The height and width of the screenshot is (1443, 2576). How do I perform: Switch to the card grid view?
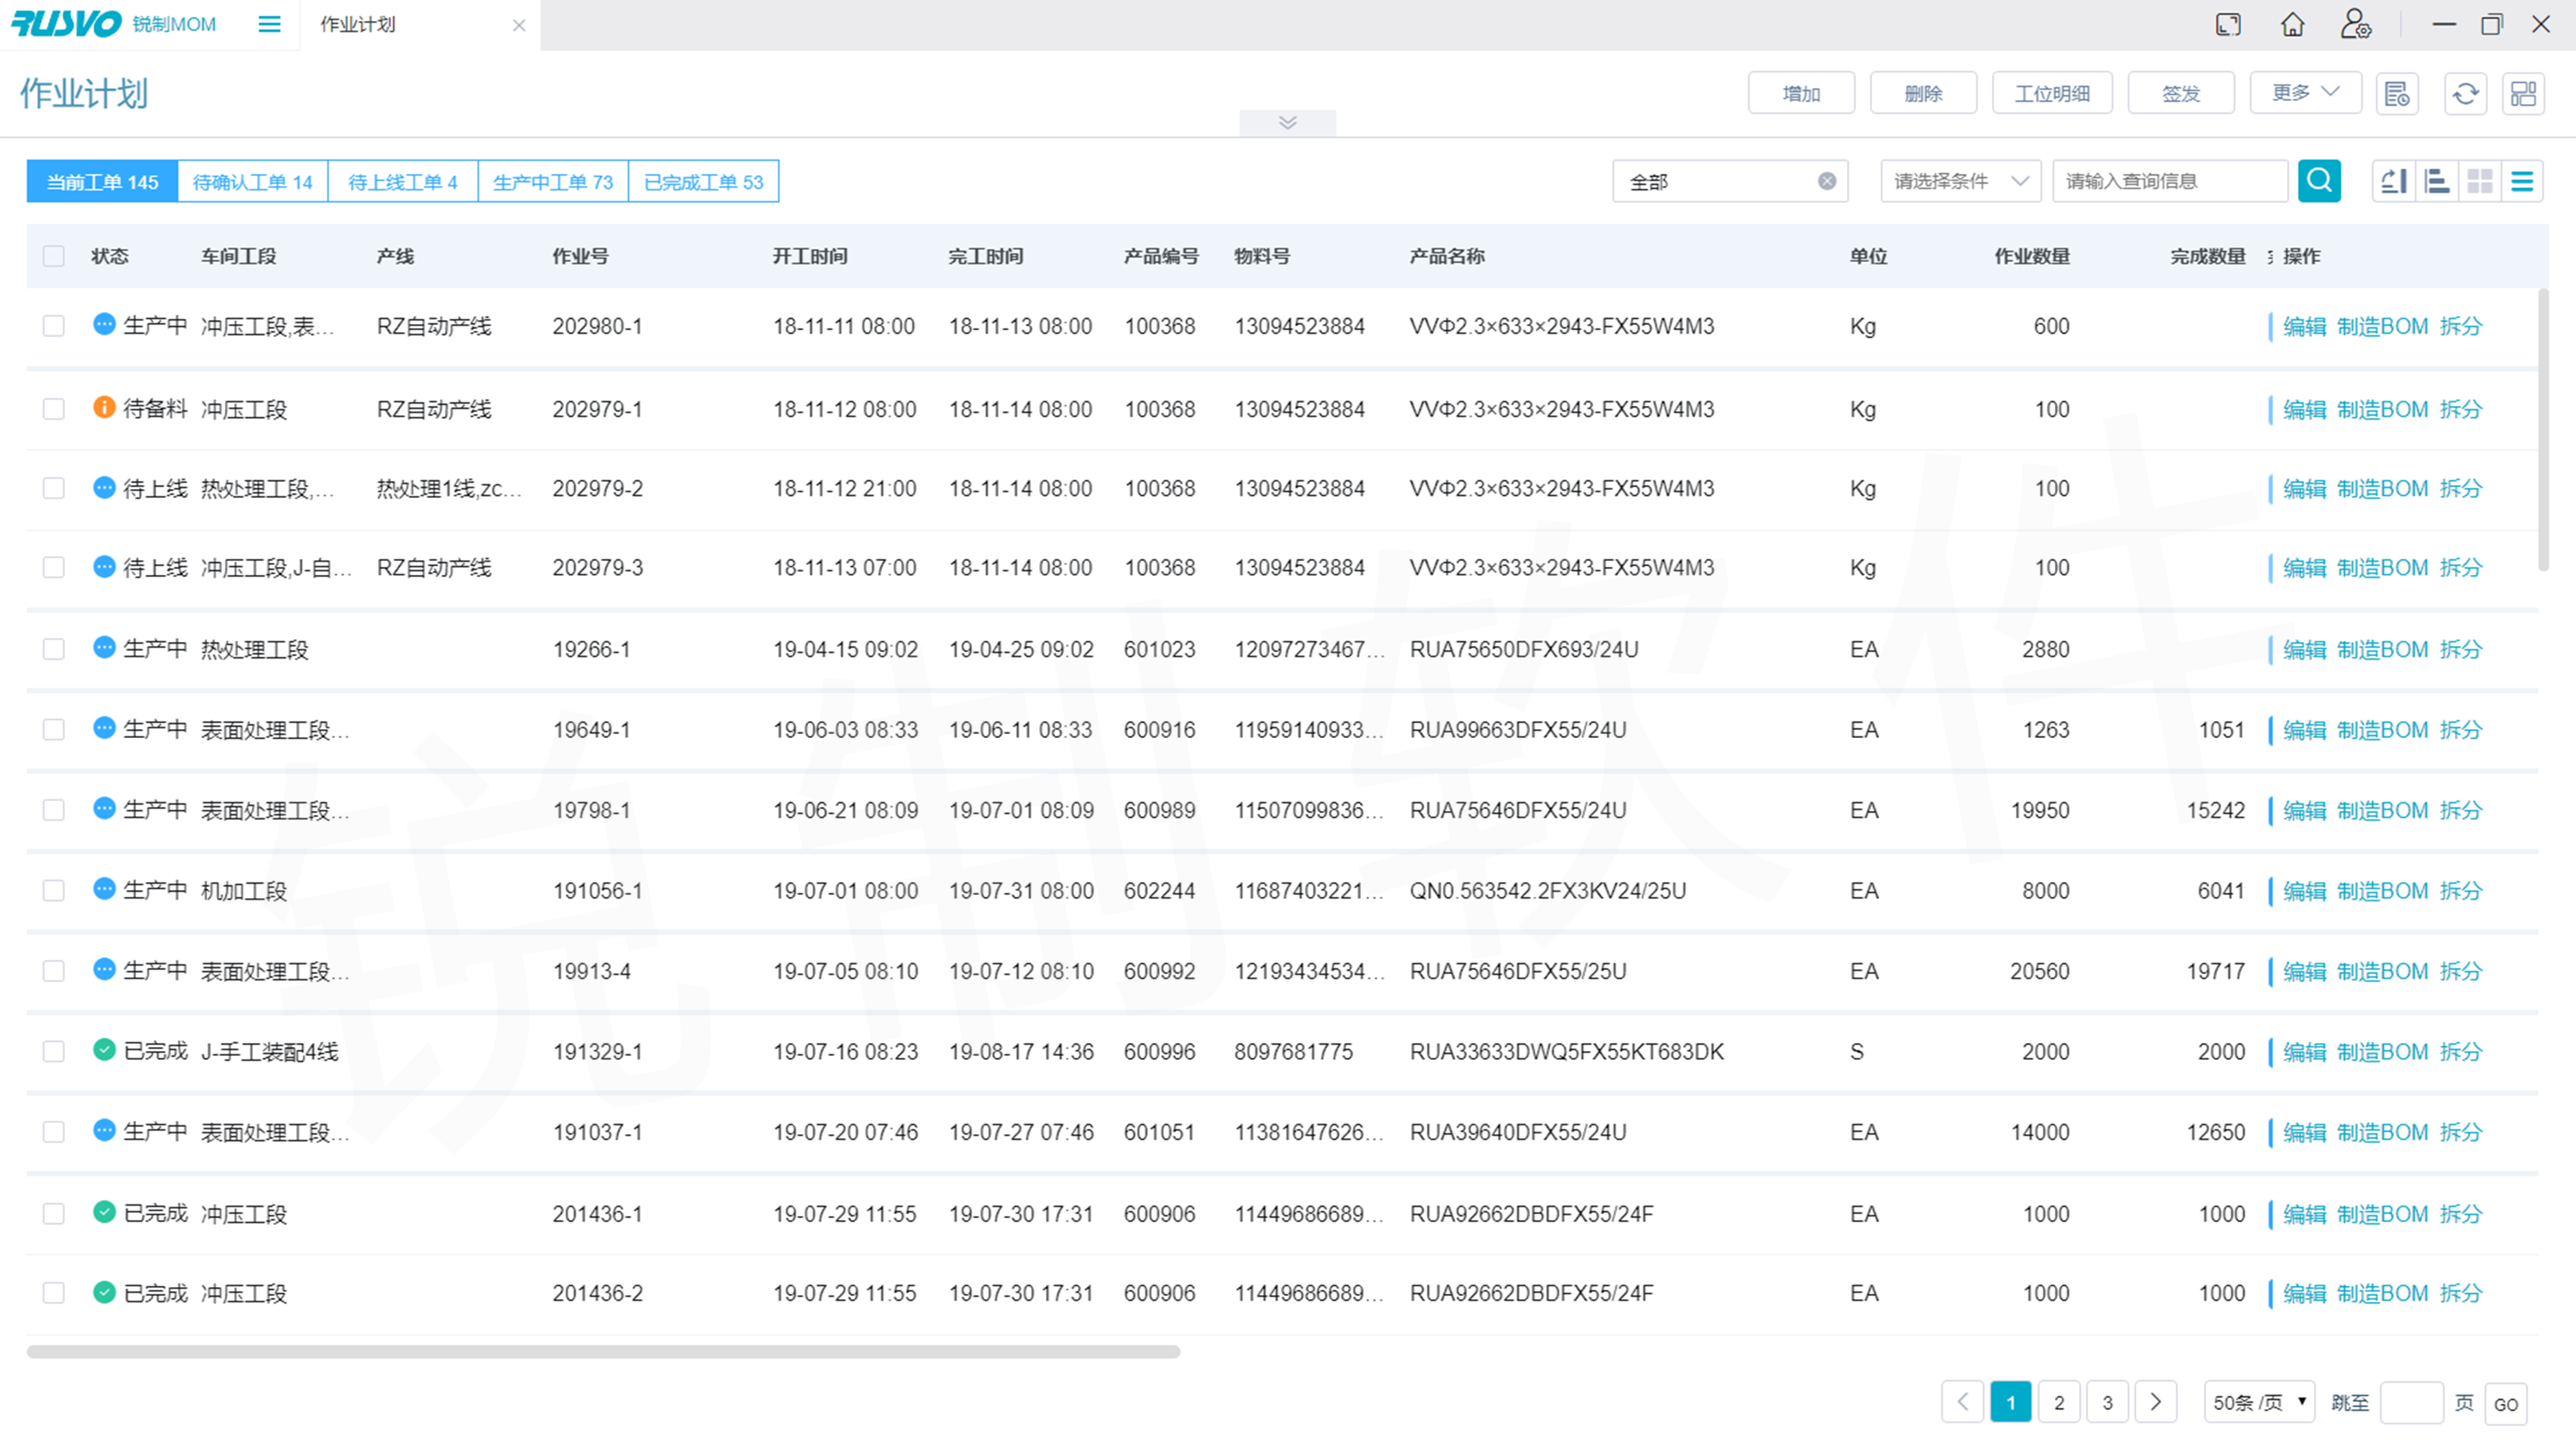point(2480,181)
